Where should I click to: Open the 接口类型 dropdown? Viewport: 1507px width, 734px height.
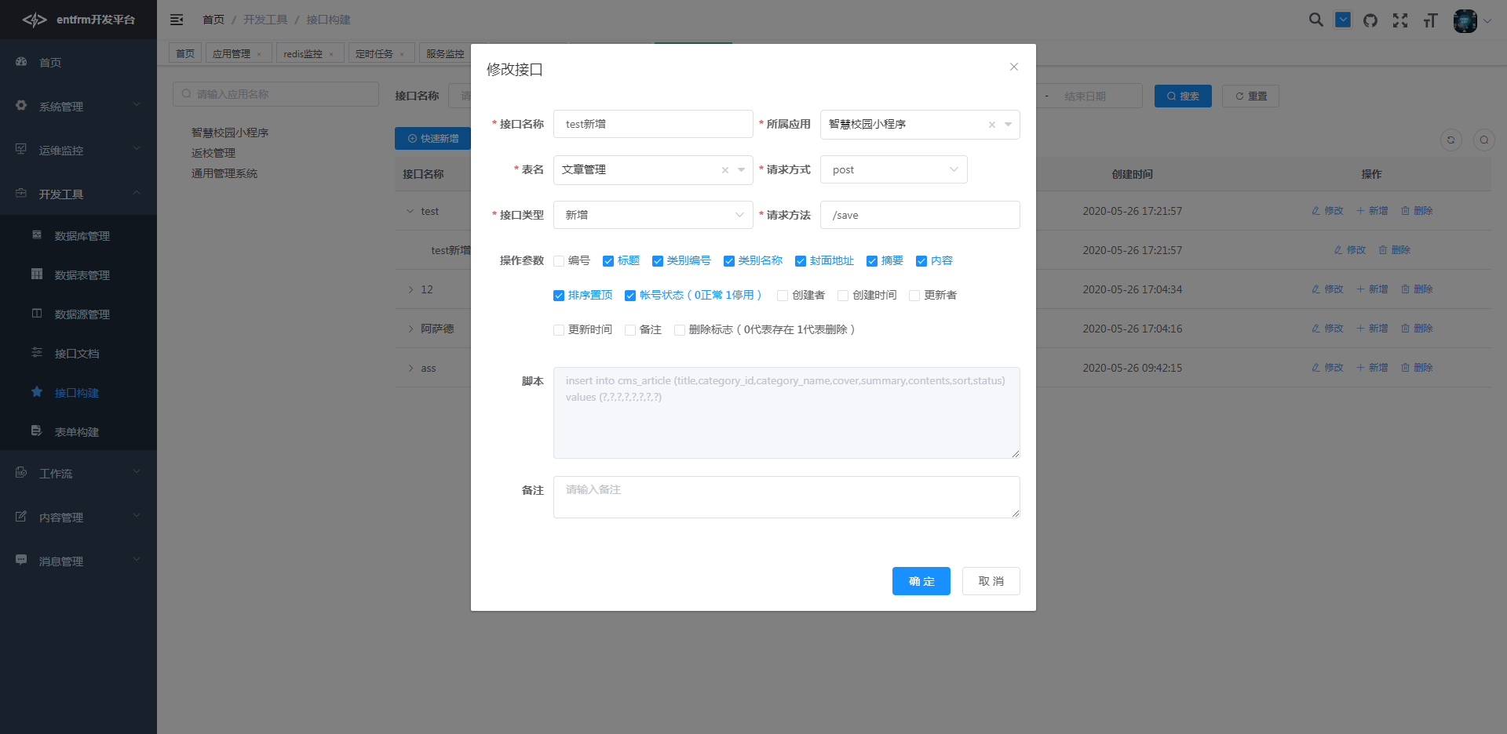click(x=653, y=215)
